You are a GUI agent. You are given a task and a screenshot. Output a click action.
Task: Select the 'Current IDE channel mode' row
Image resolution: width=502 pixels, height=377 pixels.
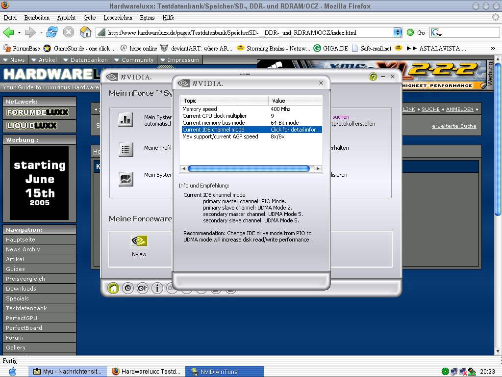tap(251, 130)
